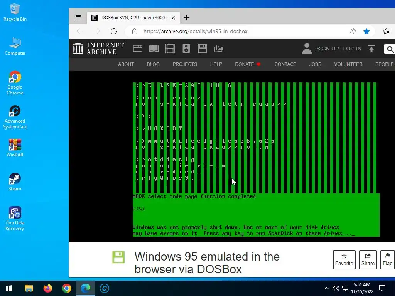The image size is (395, 296).
Task: Open Edge tab actions menu icon
Action: (x=78, y=18)
